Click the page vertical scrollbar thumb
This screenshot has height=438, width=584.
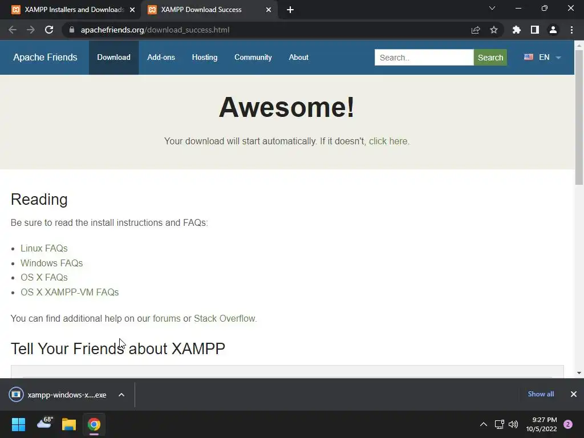tap(579, 117)
